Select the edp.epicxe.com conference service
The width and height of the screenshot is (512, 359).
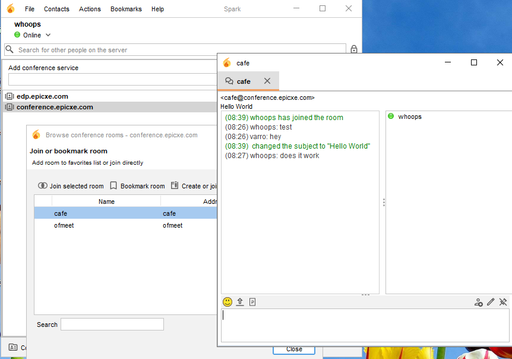click(42, 96)
